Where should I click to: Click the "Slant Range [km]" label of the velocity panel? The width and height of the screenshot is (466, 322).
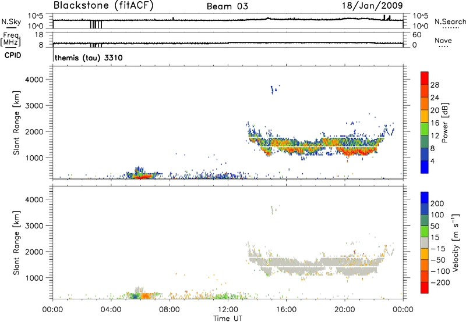(x=16, y=243)
